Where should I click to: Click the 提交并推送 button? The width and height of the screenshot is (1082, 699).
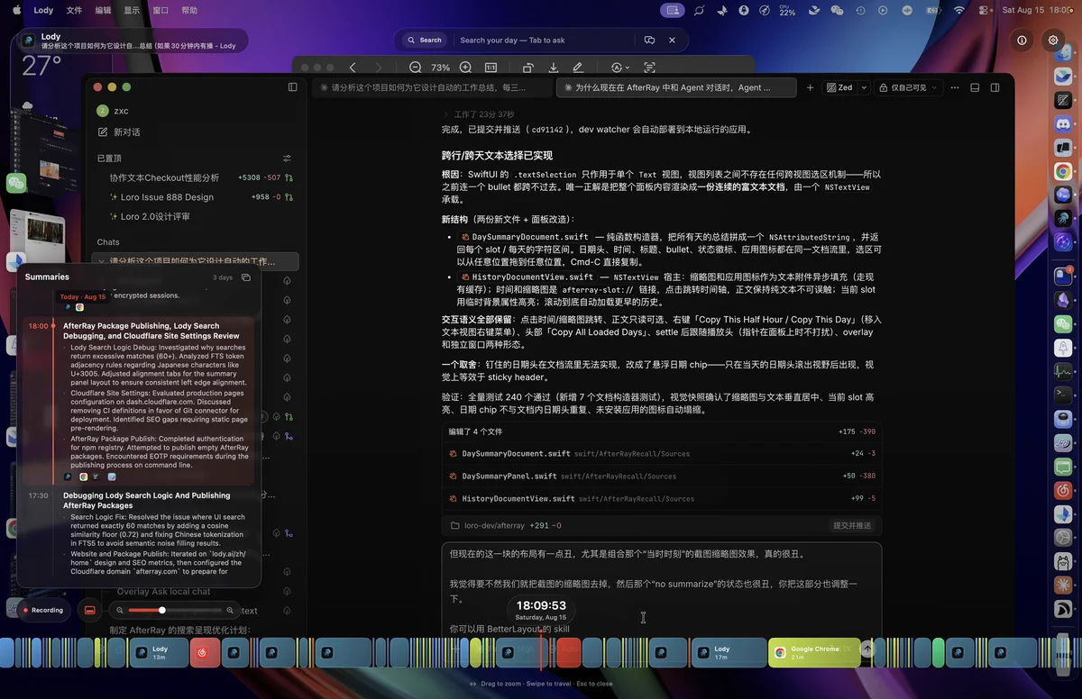tap(852, 525)
